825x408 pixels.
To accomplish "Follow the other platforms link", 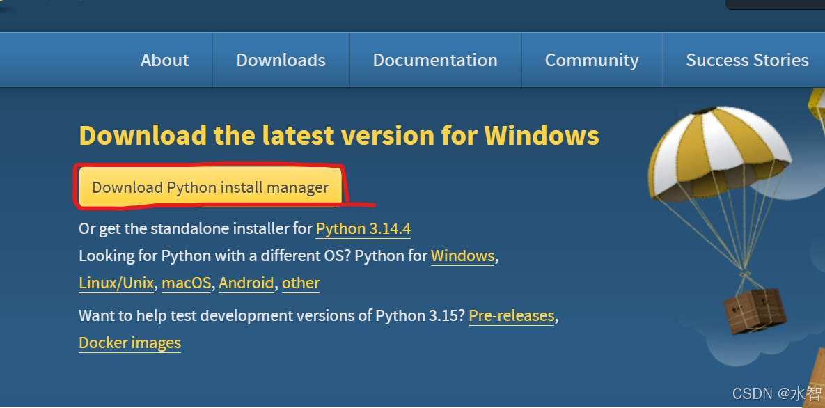I will pos(301,283).
